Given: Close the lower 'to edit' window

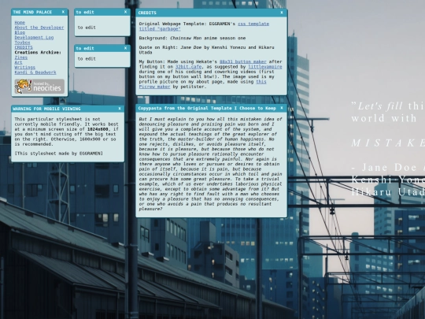Looking at the screenshot, I should coord(125,48).
